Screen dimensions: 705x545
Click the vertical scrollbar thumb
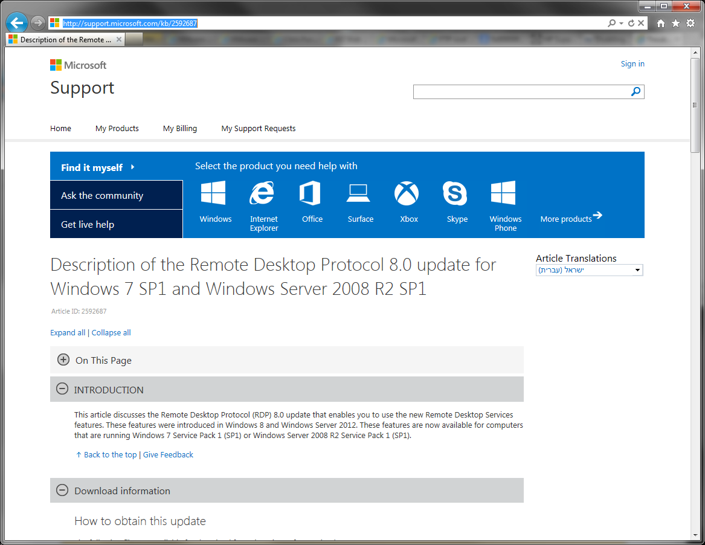pos(695,106)
